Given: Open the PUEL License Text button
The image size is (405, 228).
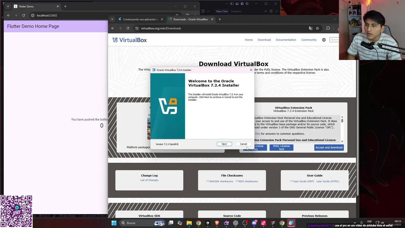Looking at the screenshot, I should pos(281,148).
